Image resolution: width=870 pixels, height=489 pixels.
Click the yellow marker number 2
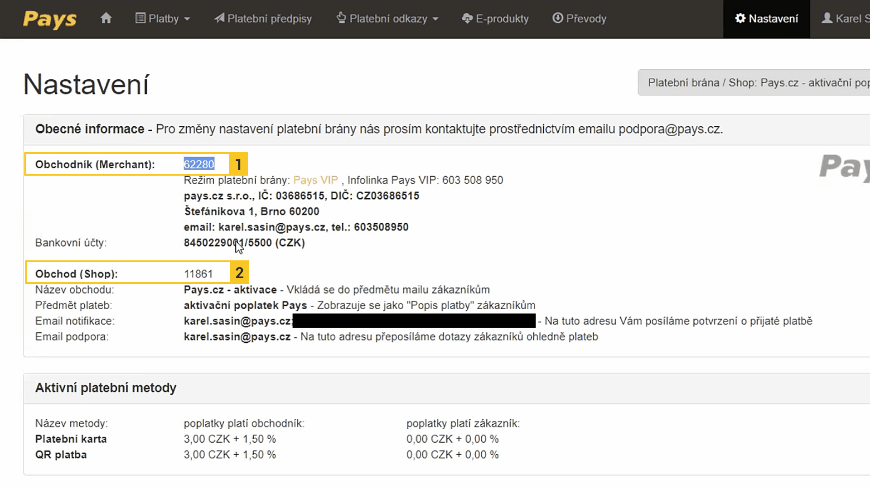click(239, 273)
